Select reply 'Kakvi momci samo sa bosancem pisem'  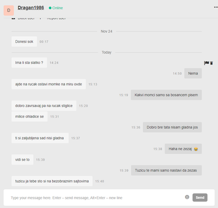point(166,95)
